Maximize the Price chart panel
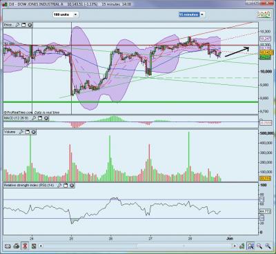 click(x=23, y=25)
